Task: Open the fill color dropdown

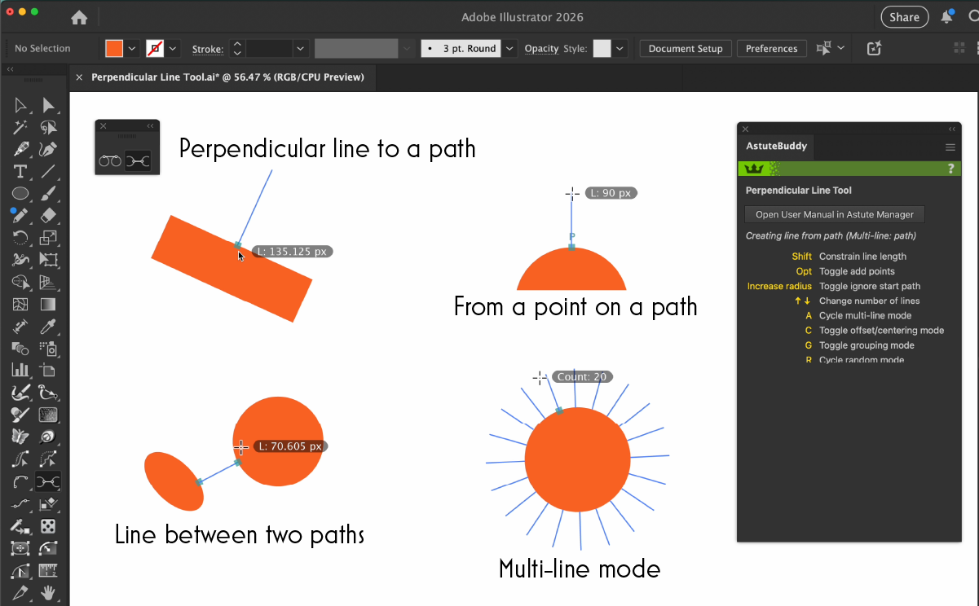Action: click(132, 49)
